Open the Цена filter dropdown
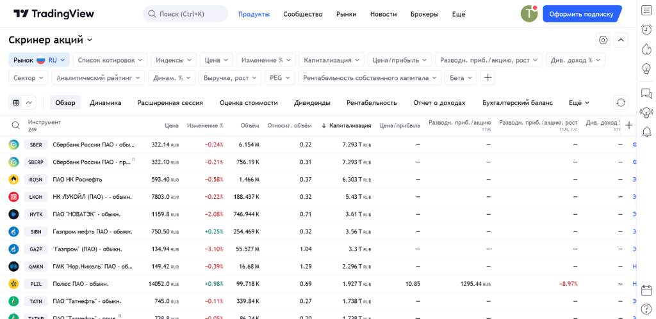This screenshot has height=319, width=656. [217, 60]
